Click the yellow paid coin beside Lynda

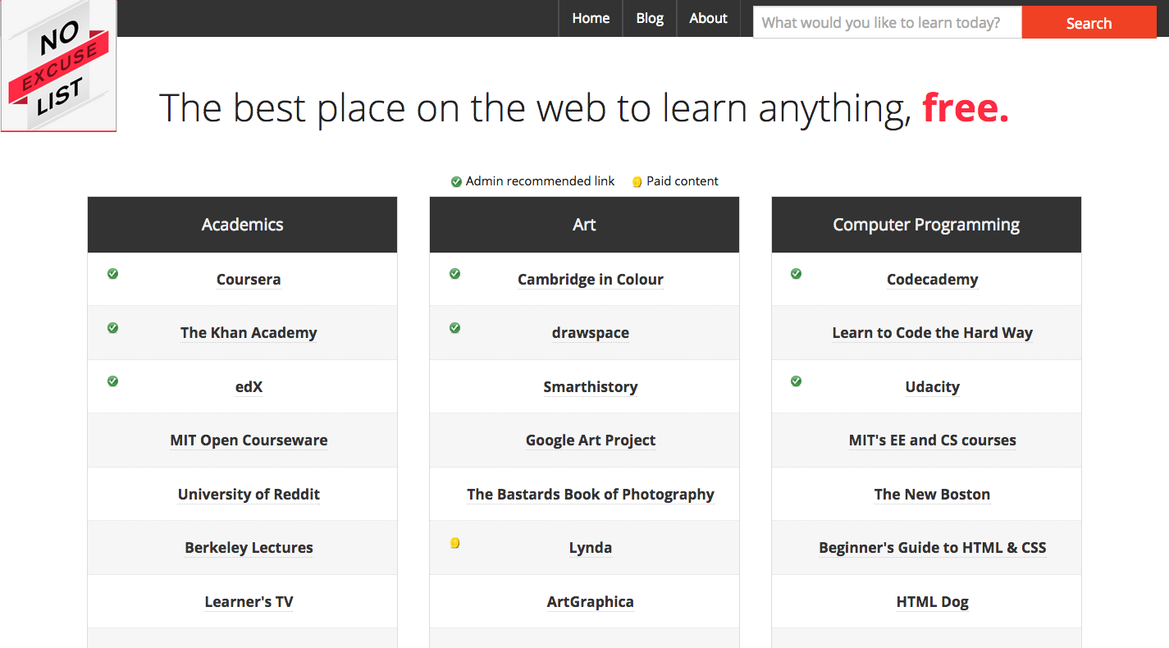point(454,543)
